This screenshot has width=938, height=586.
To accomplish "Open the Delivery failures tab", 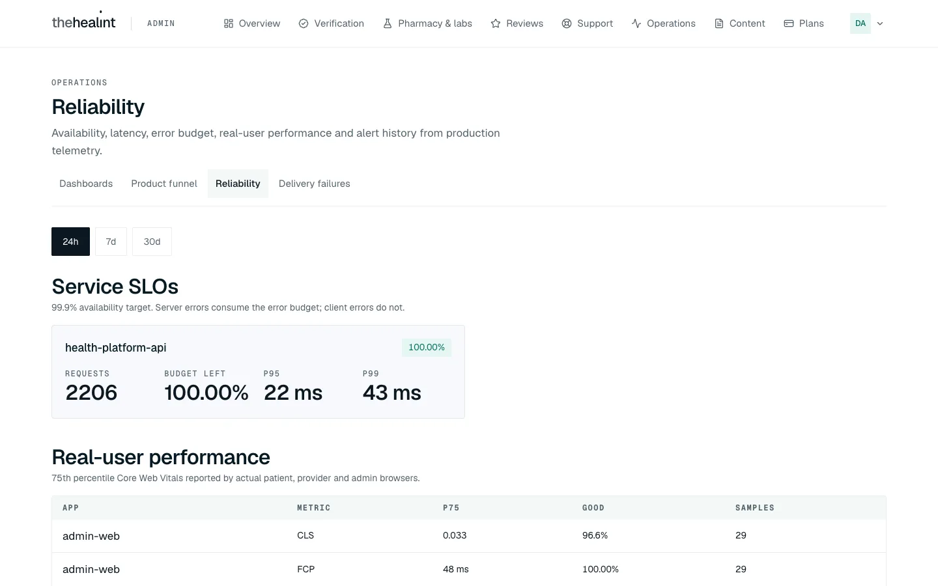I will click(x=315, y=184).
